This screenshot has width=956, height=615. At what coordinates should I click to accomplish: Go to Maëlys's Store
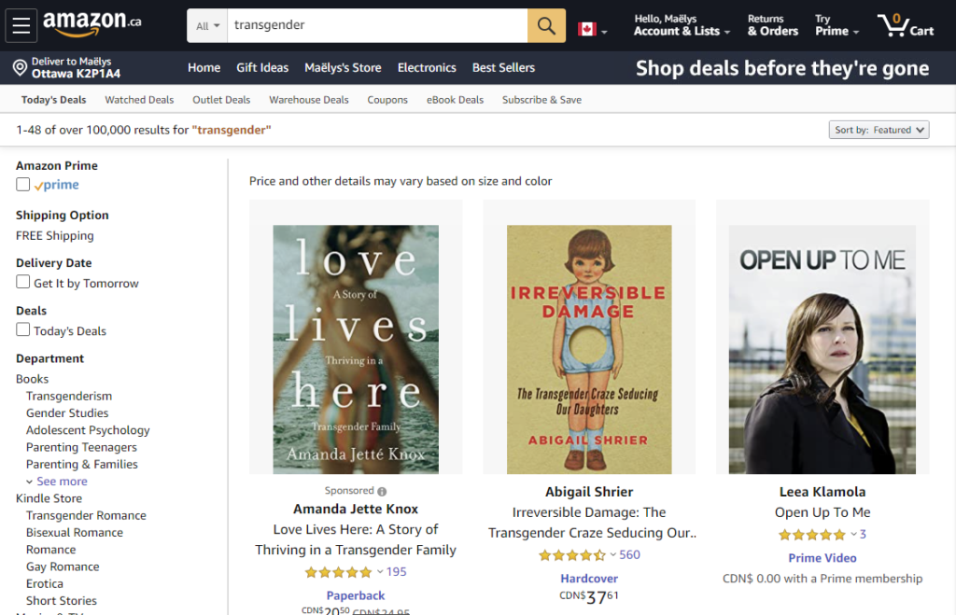pos(343,67)
